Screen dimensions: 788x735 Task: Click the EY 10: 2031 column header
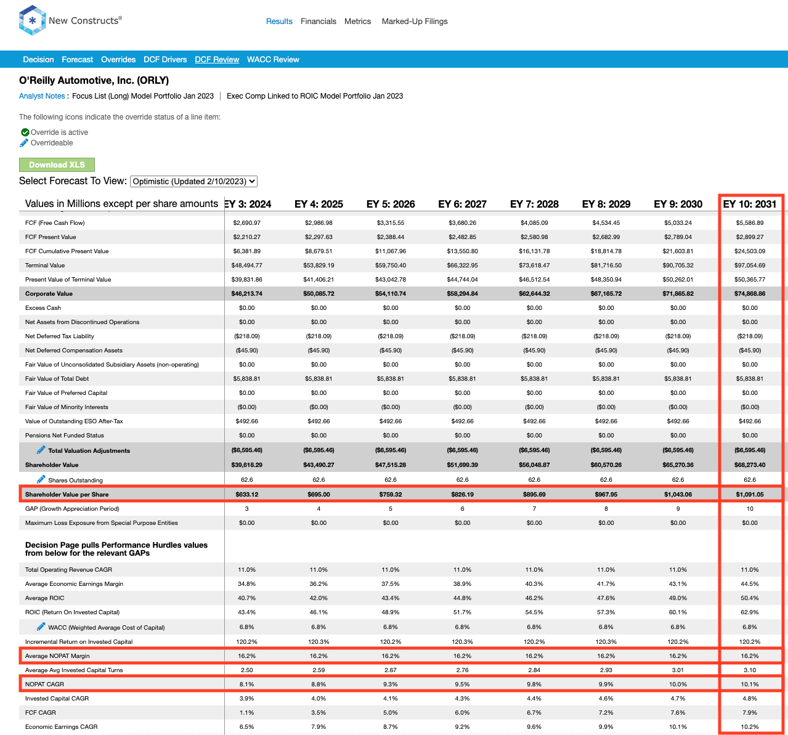click(750, 204)
